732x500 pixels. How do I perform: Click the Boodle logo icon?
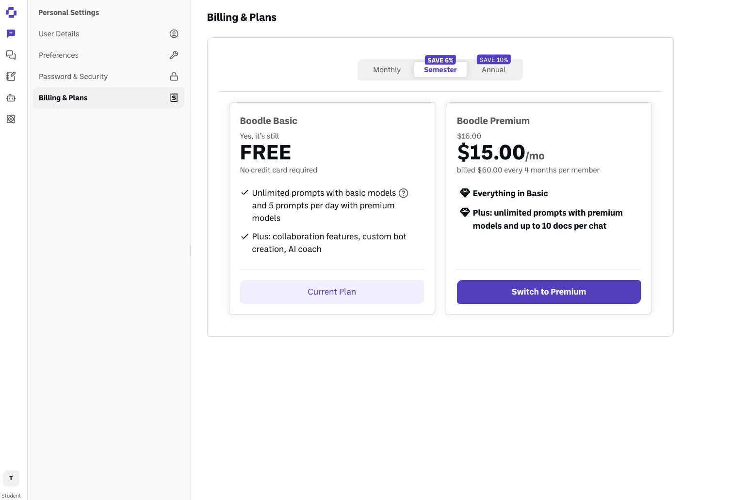click(11, 13)
